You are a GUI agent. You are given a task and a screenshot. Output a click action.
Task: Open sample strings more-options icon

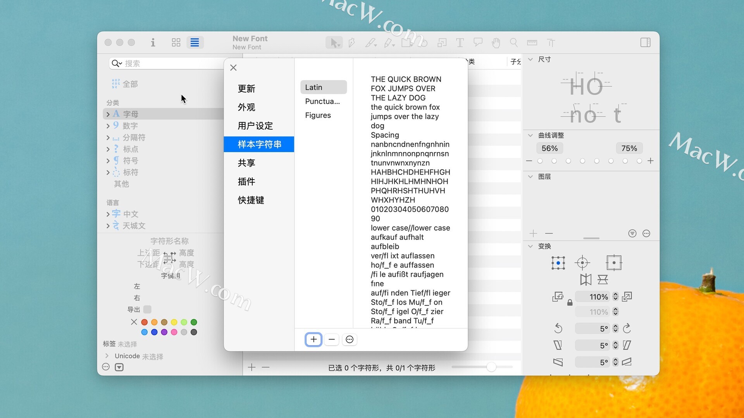[x=350, y=339]
